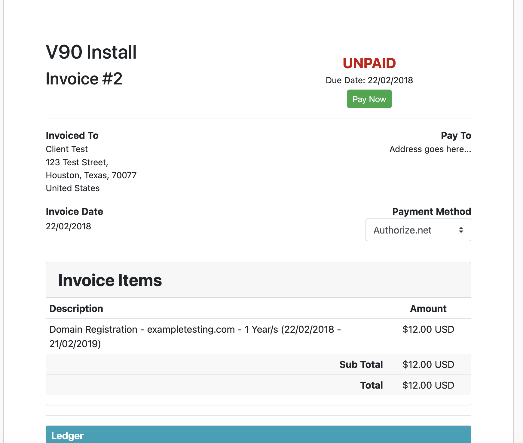Click the invoice date value under Invoice Date
Screen dimensions: 523x443
(68, 226)
